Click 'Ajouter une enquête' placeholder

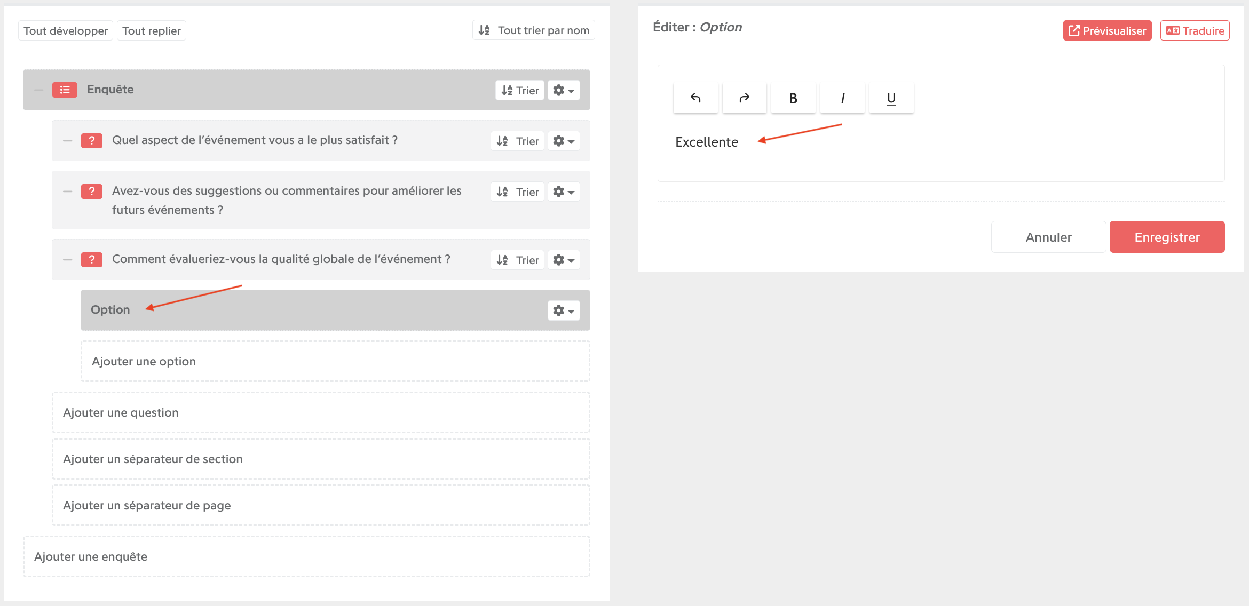tap(306, 557)
